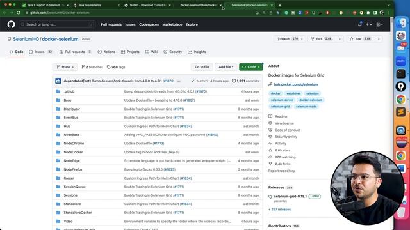
Task: Open the browser extensions puzzle icon
Action: tap(368, 13)
